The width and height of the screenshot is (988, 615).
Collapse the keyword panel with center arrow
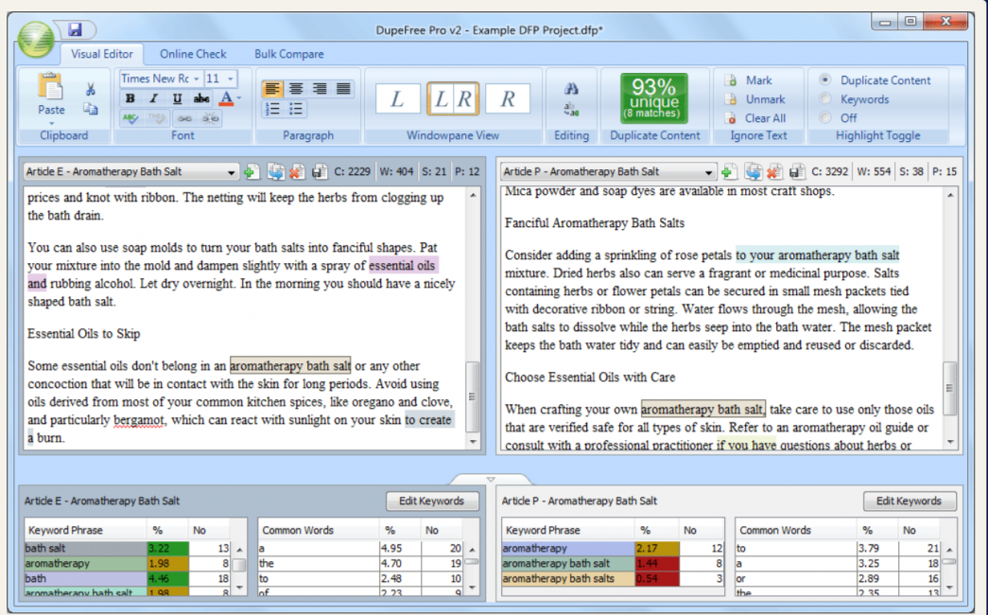click(x=491, y=480)
